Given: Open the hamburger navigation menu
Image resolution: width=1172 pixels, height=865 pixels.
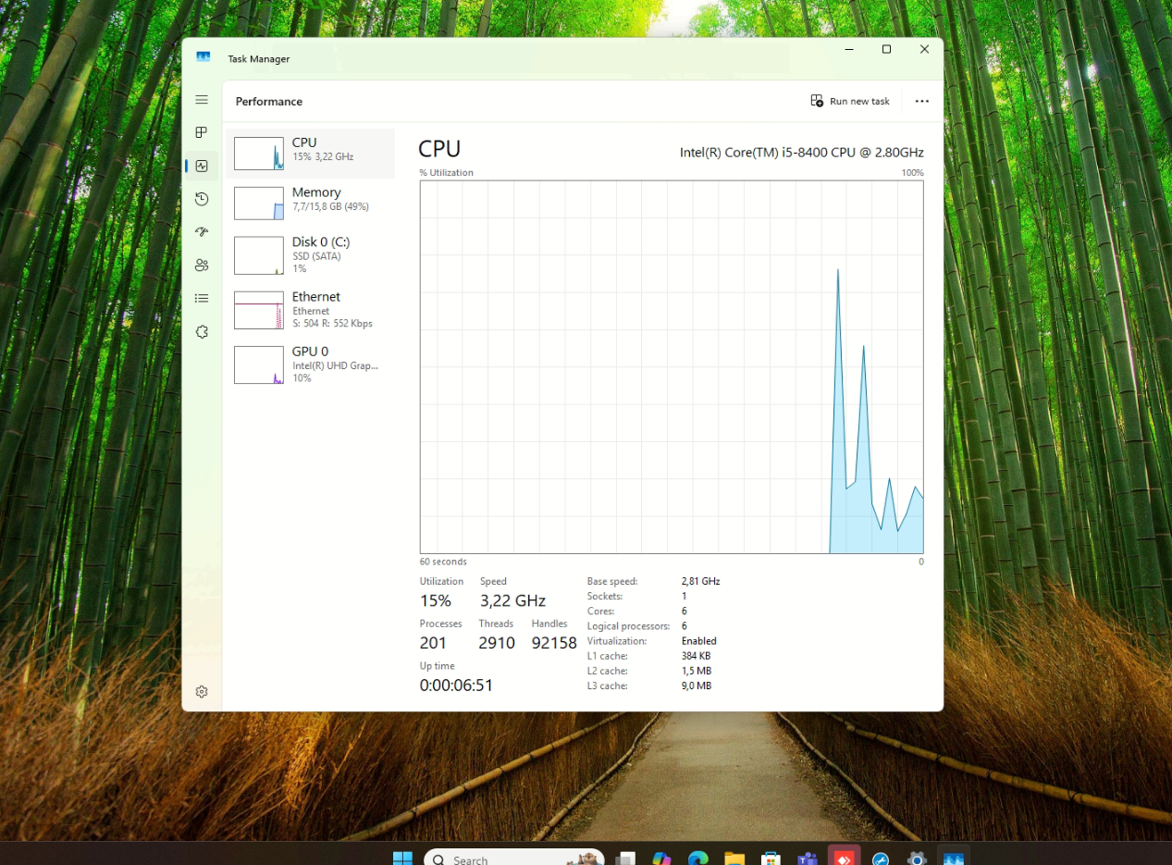Looking at the screenshot, I should point(202,100).
